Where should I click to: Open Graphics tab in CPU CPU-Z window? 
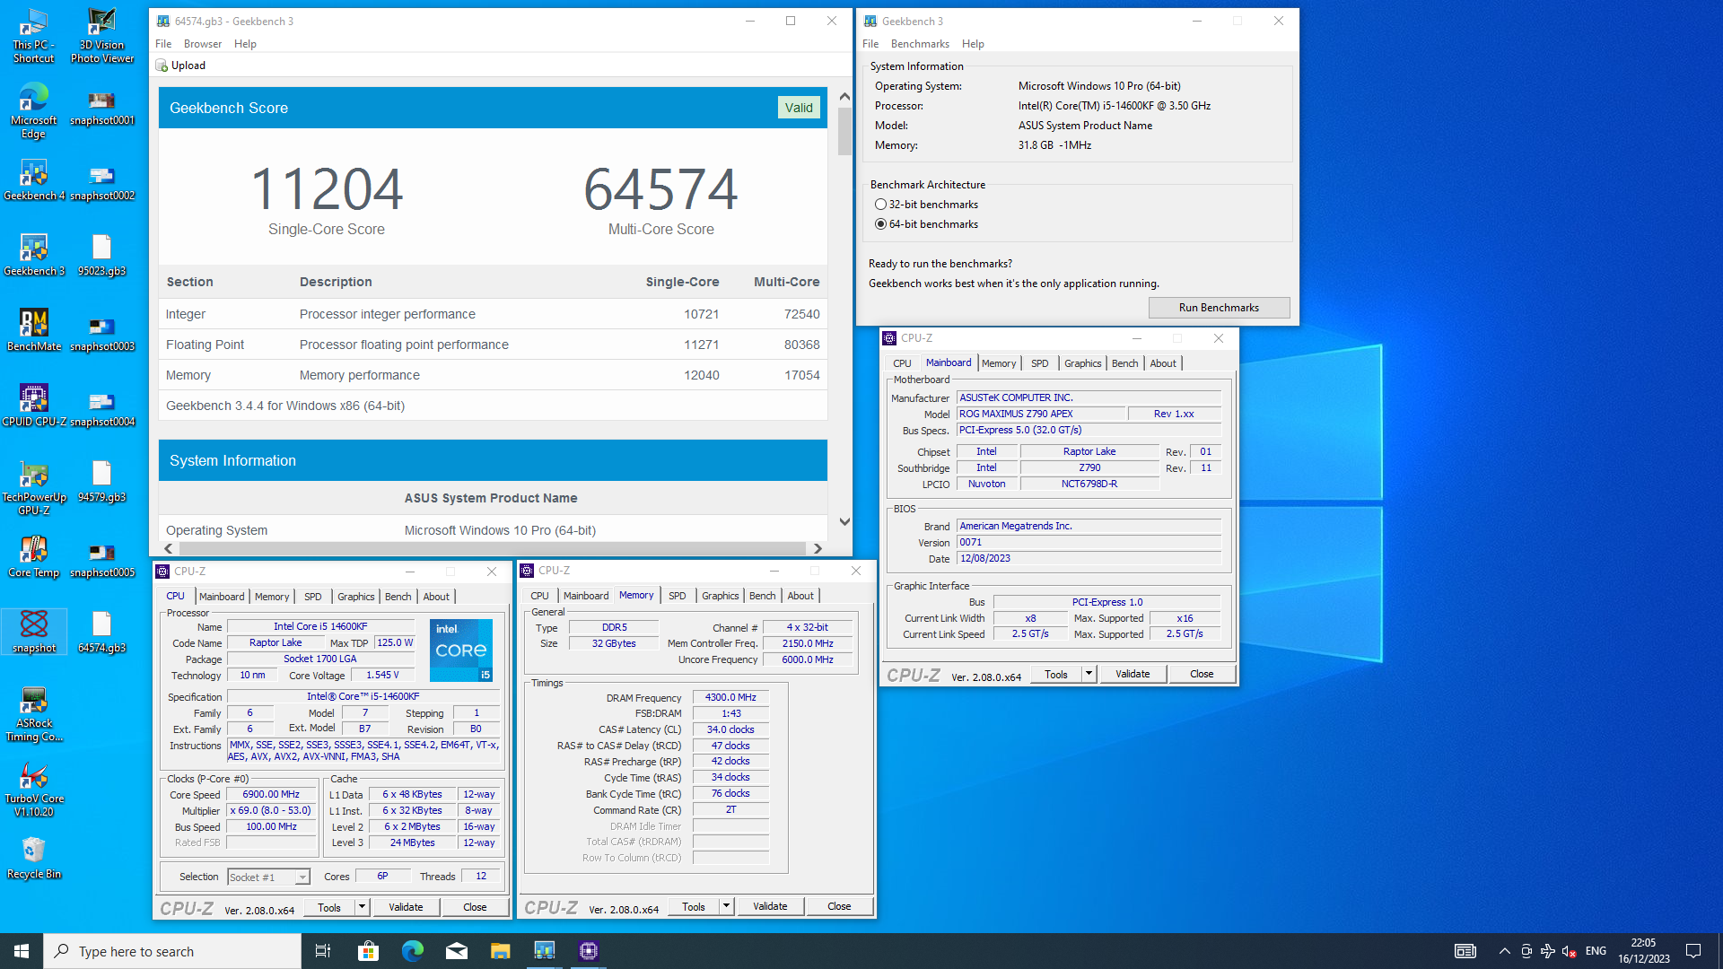point(356,597)
